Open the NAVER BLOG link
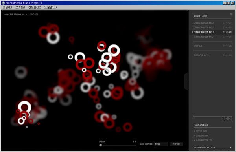 (x=201, y=131)
